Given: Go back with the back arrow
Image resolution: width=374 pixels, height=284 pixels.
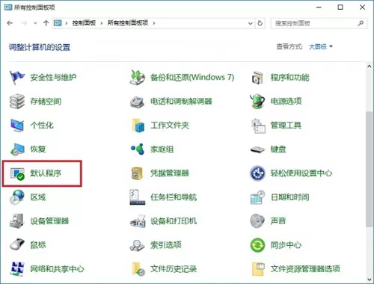Looking at the screenshot, I should click(10, 23).
